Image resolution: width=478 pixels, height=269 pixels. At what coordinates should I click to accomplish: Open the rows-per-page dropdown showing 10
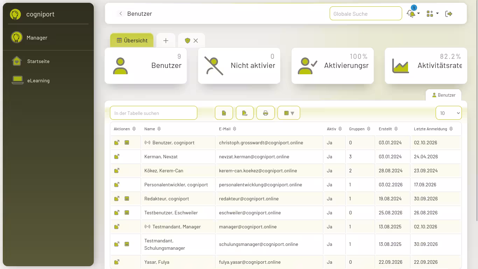click(449, 113)
